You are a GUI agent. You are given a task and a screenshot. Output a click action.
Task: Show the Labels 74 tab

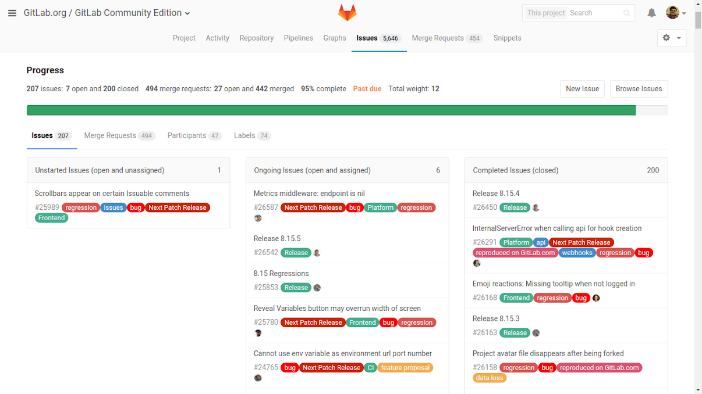click(253, 135)
